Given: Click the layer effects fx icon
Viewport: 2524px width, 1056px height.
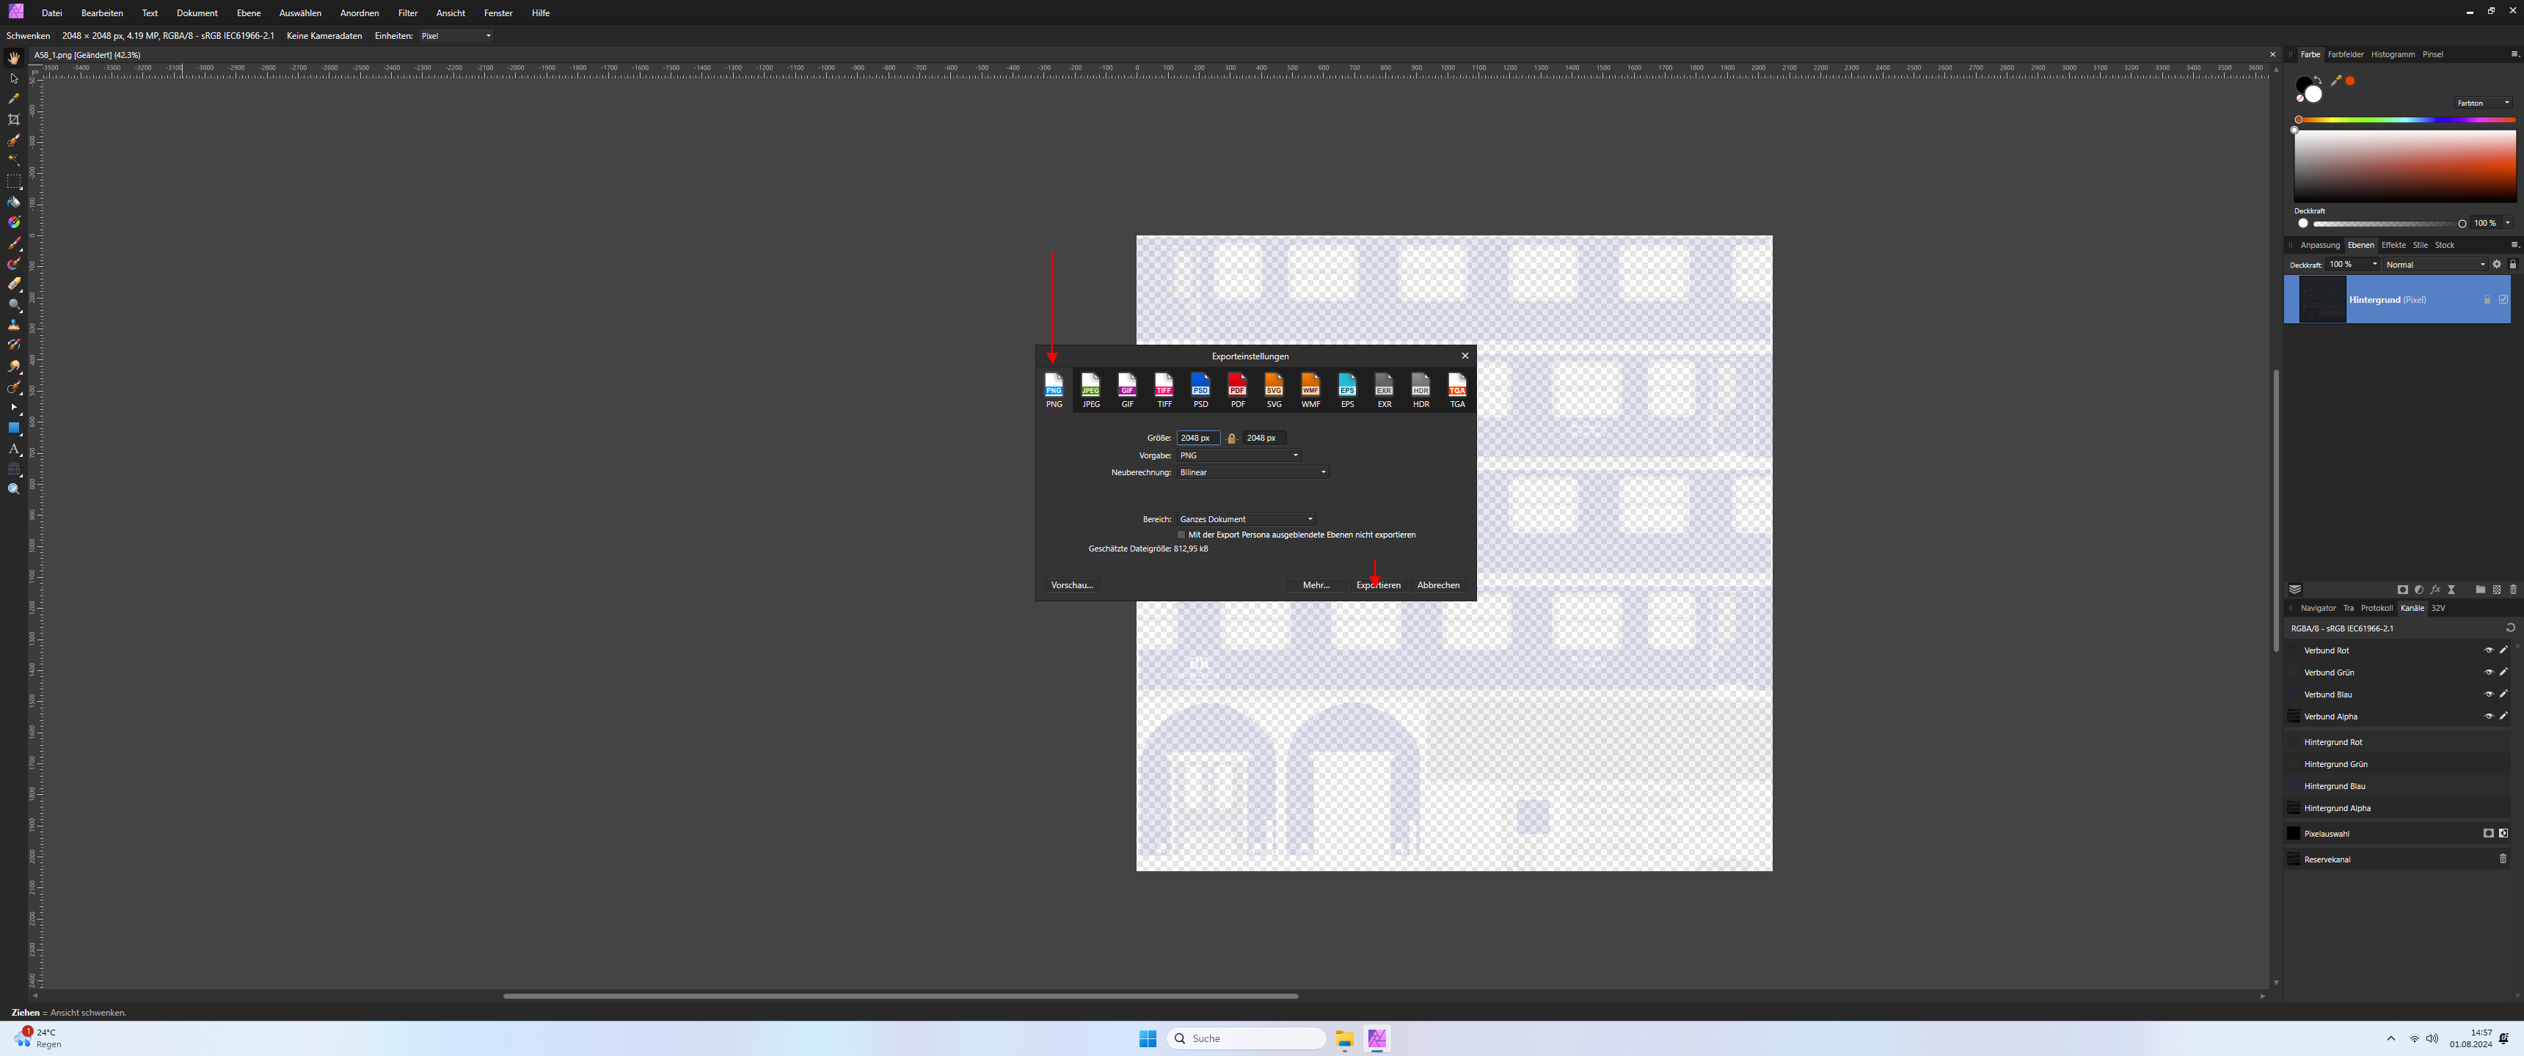Looking at the screenshot, I should coord(2434,590).
